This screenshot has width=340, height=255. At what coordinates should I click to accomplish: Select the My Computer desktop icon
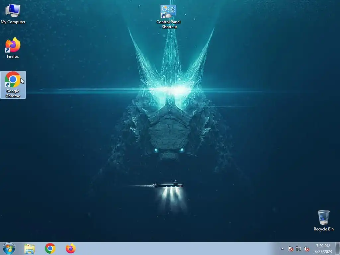point(13,14)
